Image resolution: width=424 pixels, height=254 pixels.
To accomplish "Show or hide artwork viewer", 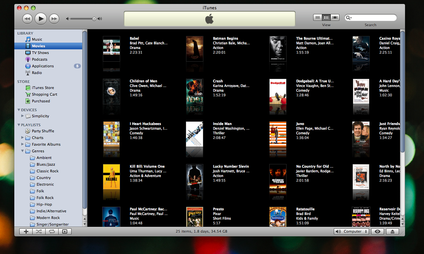I will [x=65, y=231].
